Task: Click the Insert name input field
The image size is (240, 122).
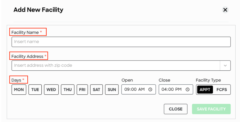Action: tap(121, 42)
